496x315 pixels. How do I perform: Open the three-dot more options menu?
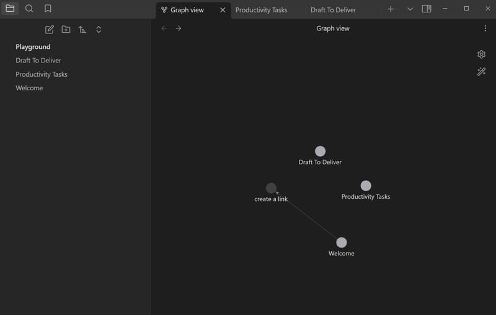click(x=485, y=28)
